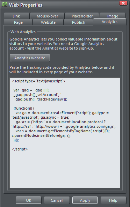The image size is (130, 207).
Task: Click the Web Properties title bar icon
Action: pos(5,5)
